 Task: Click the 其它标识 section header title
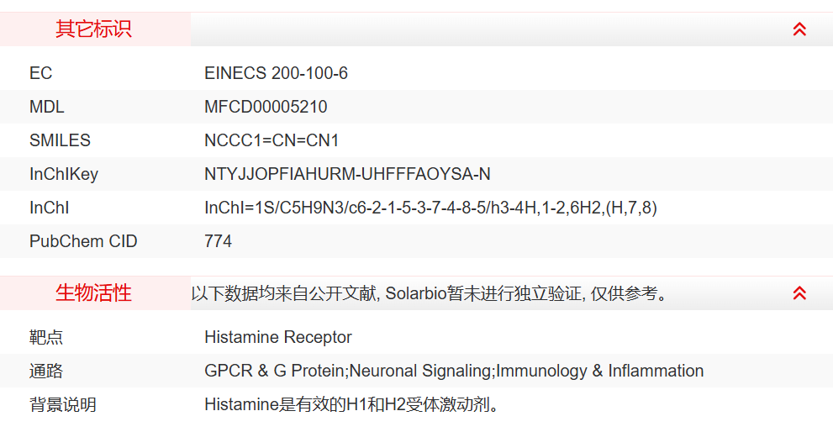pos(93,29)
